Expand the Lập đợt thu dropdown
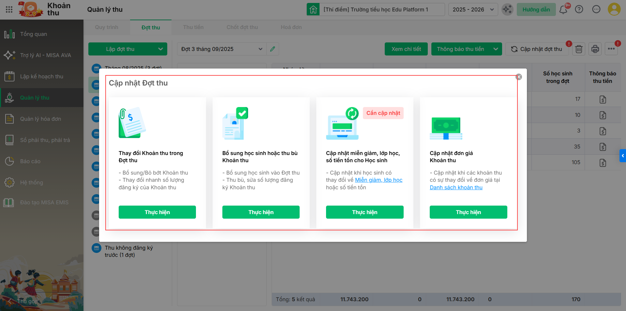This screenshot has height=311, width=626. 160,49
